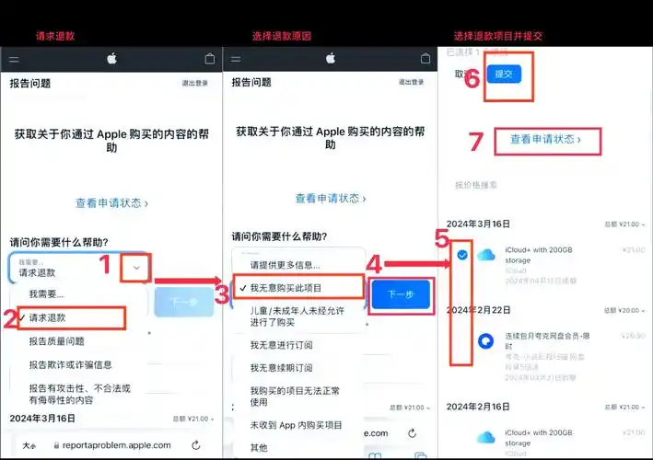
Task: Open 查看申请状态 link in the right screenshot
Action: tap(545, 139)
